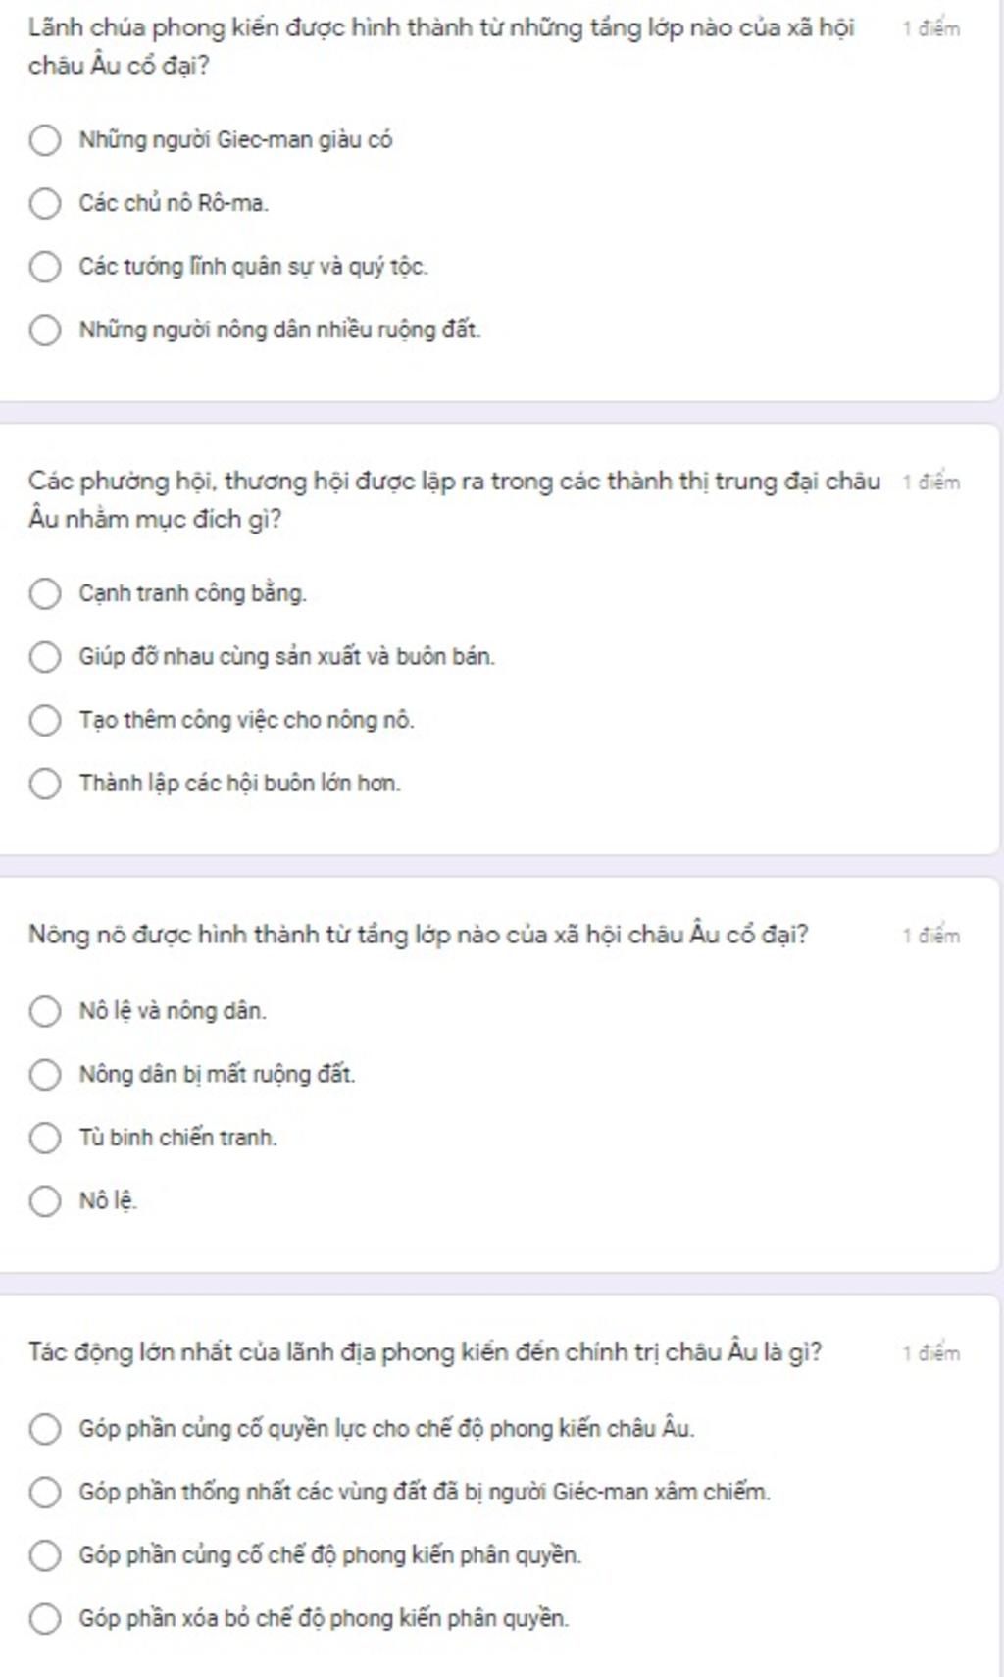Image resolution: width=1004 pixels, height=1677 pixels.
Task: Click the 'Nông nô được hình thành' question text
Action: [x=419, y=935]
